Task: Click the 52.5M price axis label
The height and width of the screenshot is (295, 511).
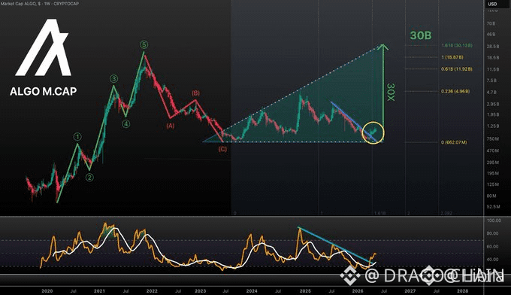Action: click(x=493, y=207)
